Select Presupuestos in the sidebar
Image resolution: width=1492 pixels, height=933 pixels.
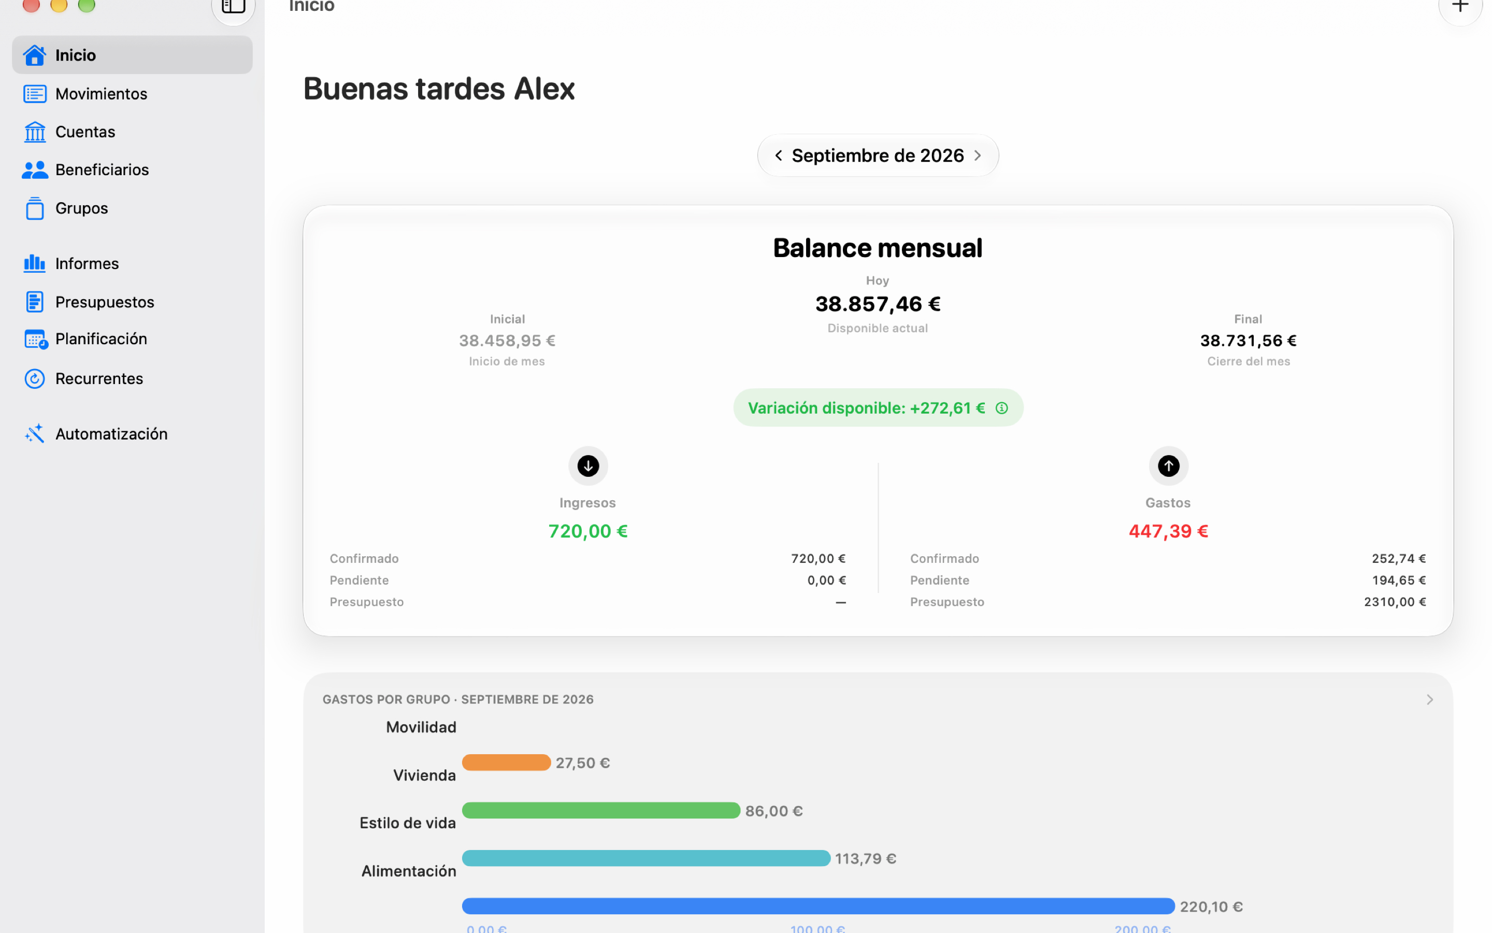[132, 302]
